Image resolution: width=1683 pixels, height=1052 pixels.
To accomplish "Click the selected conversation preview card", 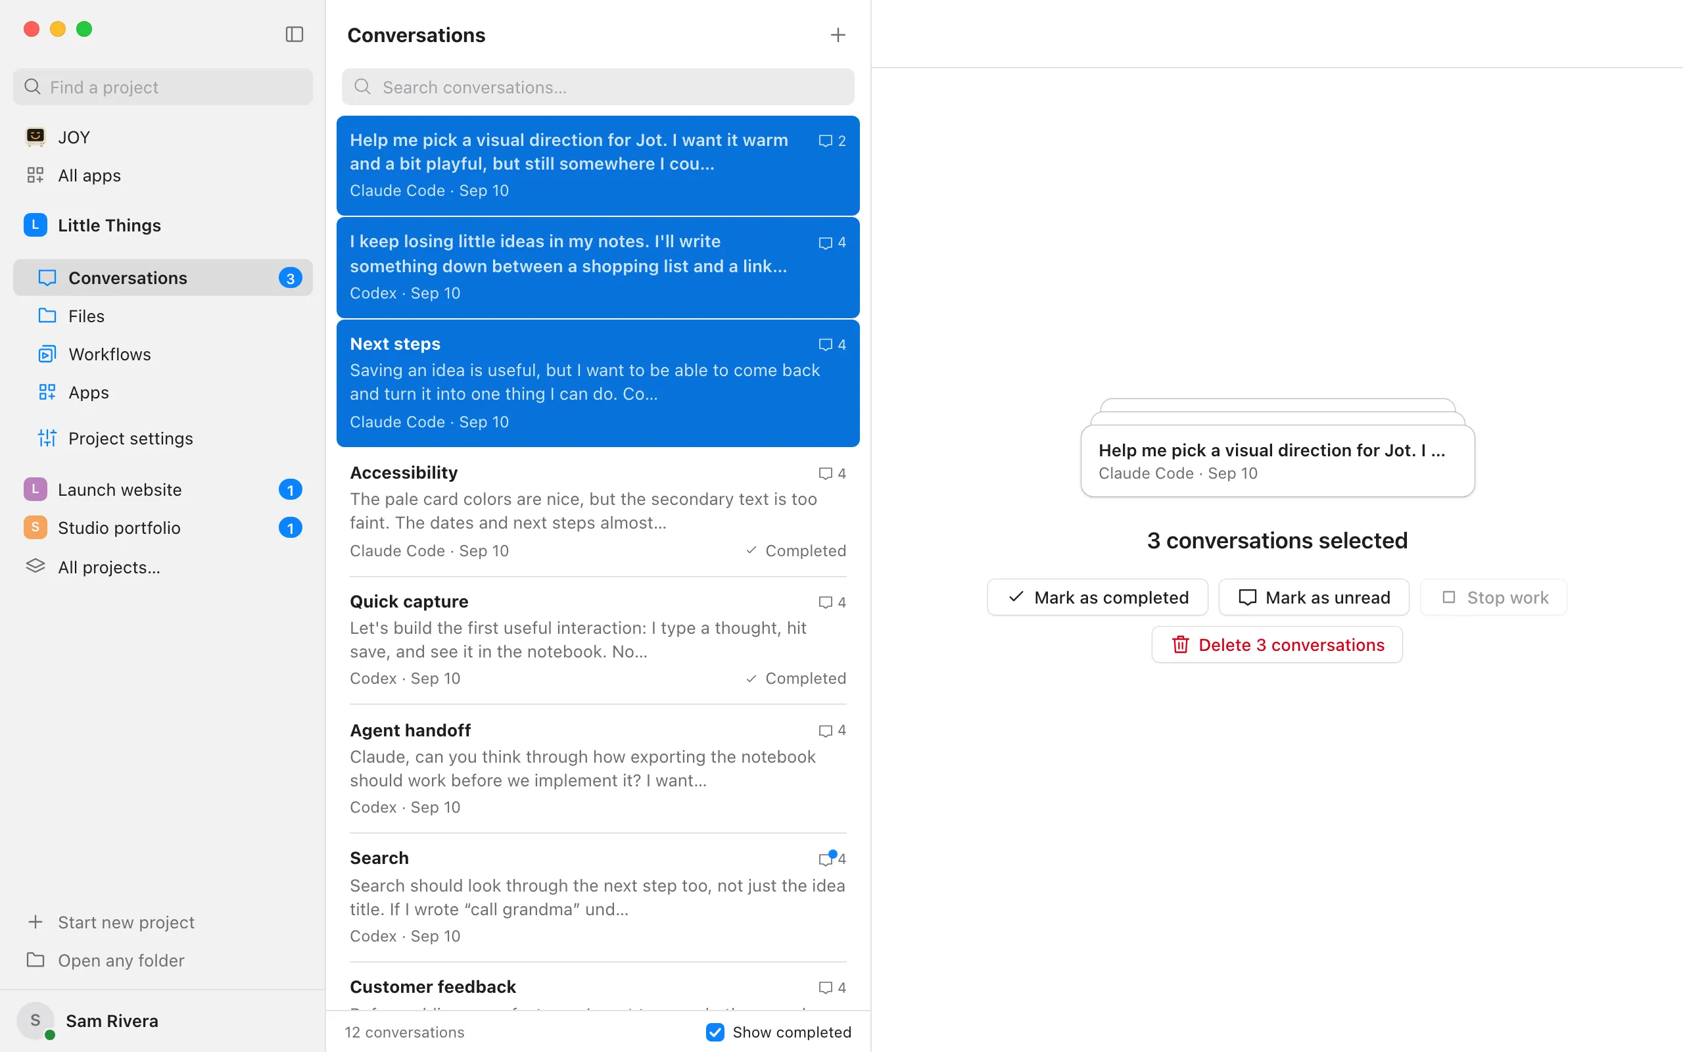I will point(1277,461).
